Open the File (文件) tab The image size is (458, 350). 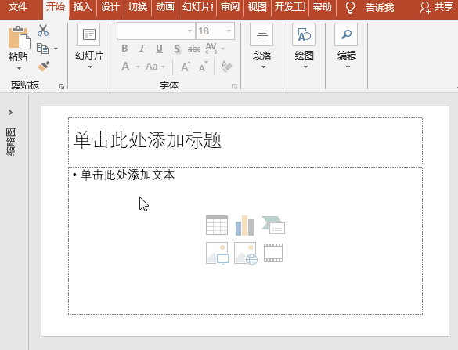pos(18,7)
